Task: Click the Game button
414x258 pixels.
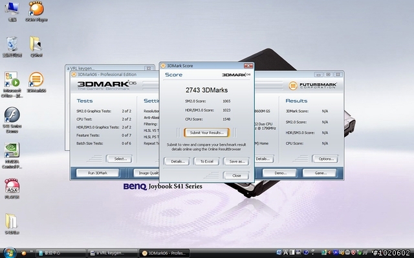Action: (x=320, y=173)
